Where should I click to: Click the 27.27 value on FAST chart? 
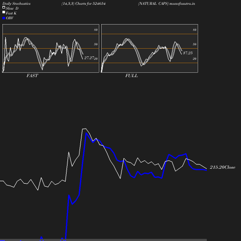89,58
